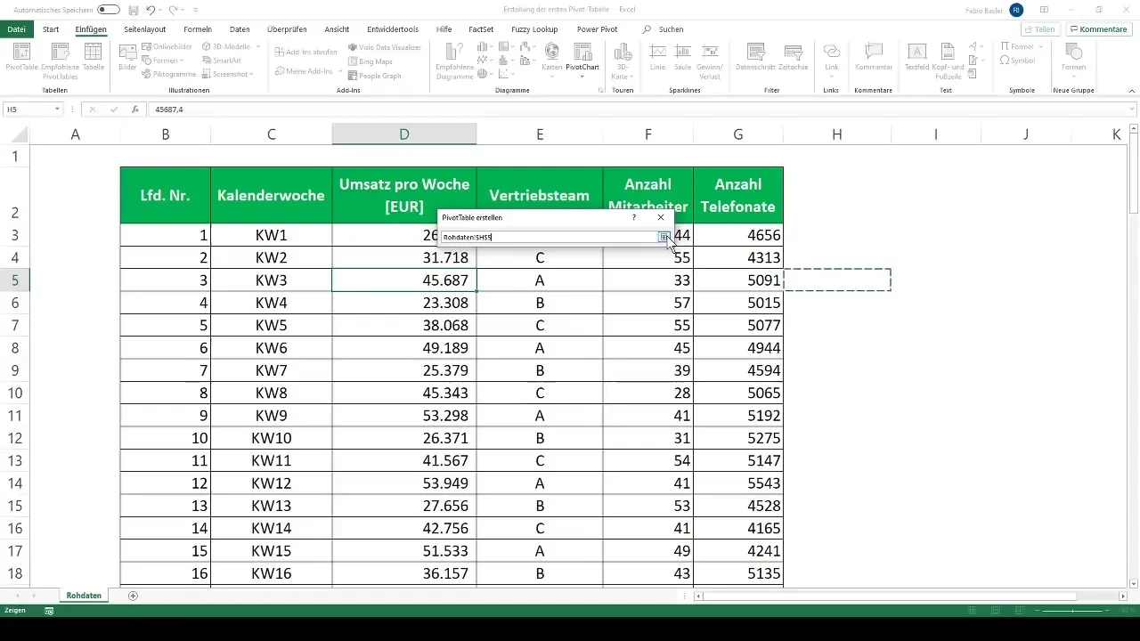The image size is (1140, 641).
Task: Switch to the Seitenlayout tab
Action: coord(145,29)
